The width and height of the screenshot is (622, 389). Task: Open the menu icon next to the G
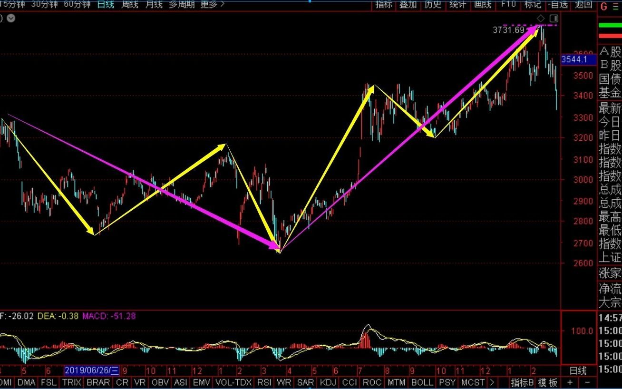(x=617, y=6)
